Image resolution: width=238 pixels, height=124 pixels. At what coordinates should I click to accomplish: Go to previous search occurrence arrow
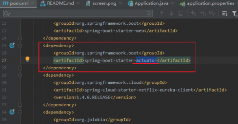click(162, 14)
